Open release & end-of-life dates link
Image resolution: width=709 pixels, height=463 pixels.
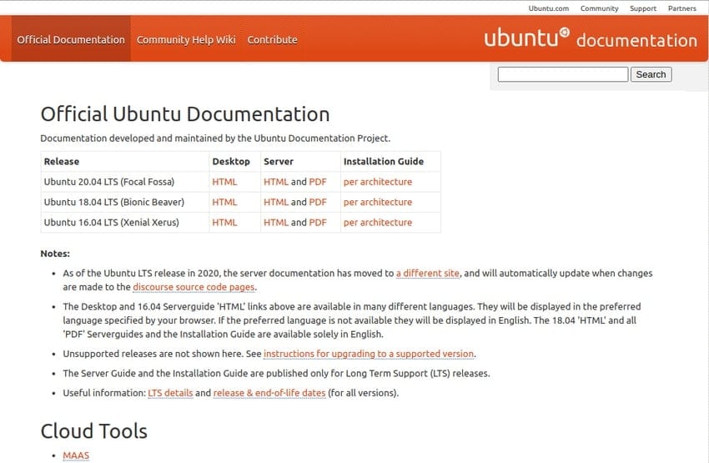(x=269, y=393)
